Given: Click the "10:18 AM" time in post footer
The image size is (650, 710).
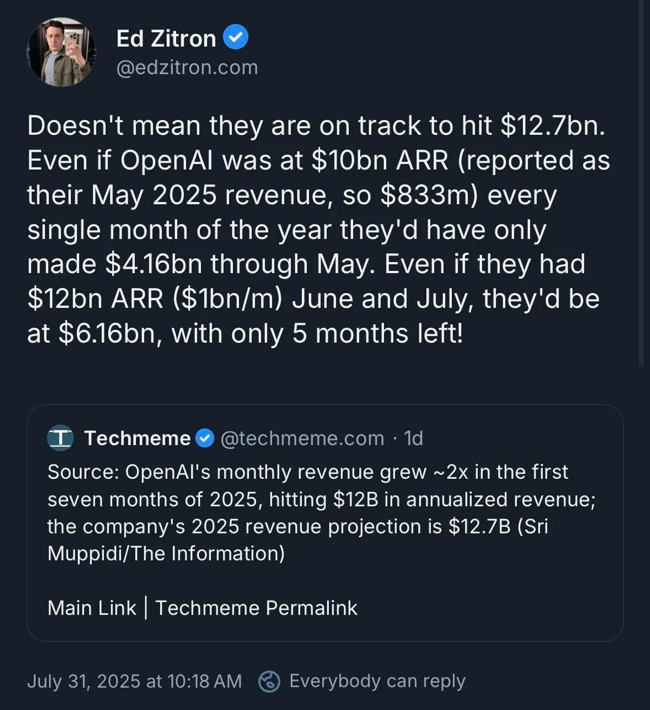Looking at the screenshot, I should (x=205, y=681).
